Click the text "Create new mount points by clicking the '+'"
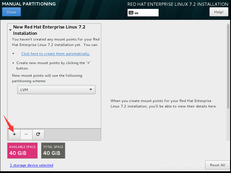Image resolution: width=231 pixels, height=173 pixels. pyautogui.click(x=53, y=63)
